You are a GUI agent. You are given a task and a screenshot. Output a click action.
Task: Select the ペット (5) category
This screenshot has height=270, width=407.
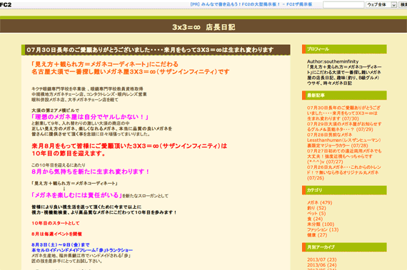tap(316, 213)
